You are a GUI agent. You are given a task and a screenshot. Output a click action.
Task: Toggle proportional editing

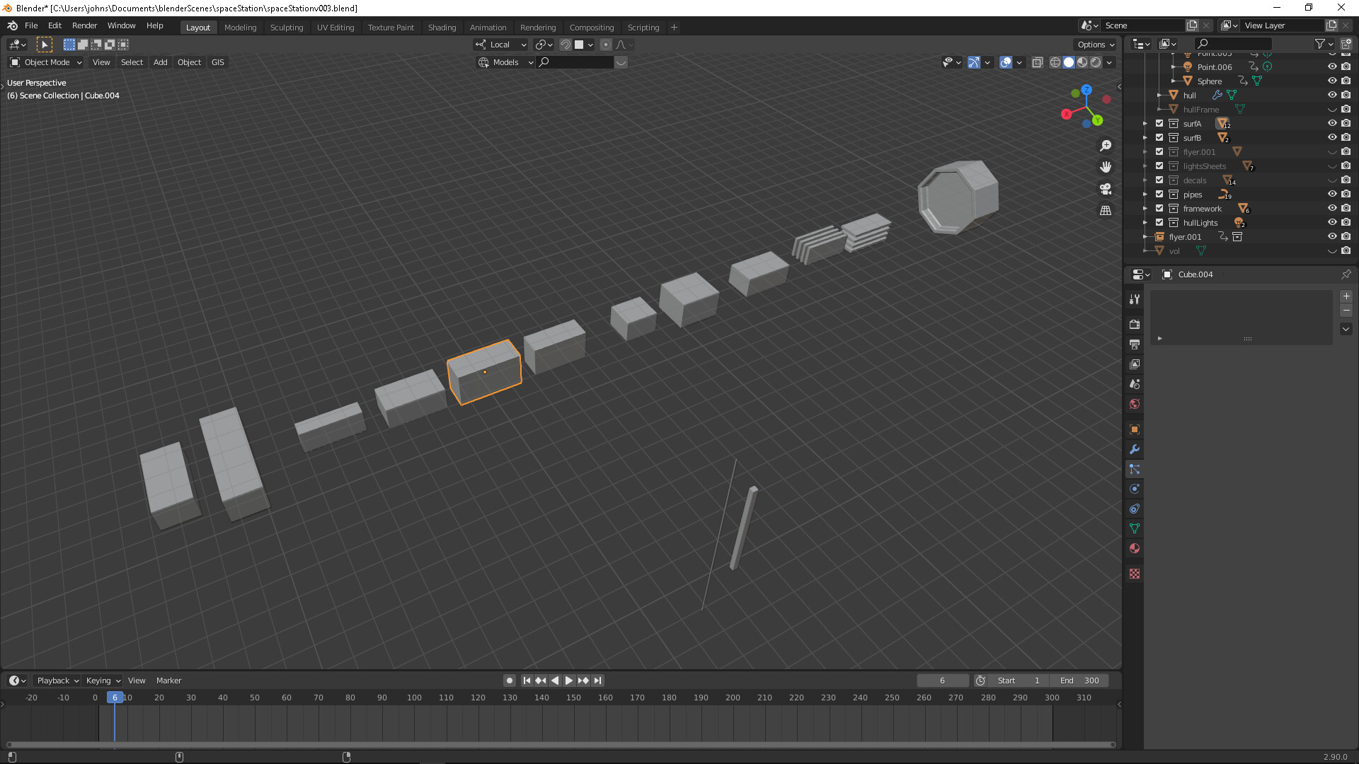(x=606, y=45)
